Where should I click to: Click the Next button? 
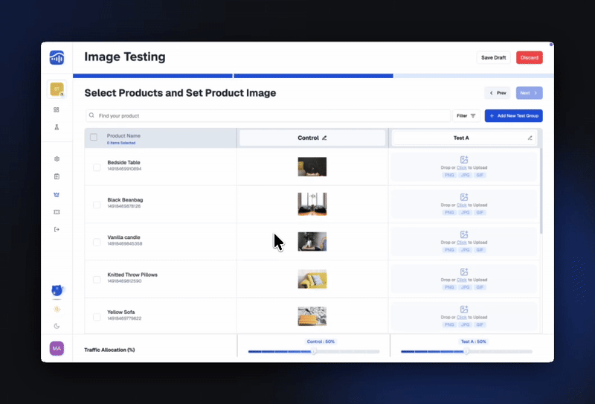coord(530,93)
